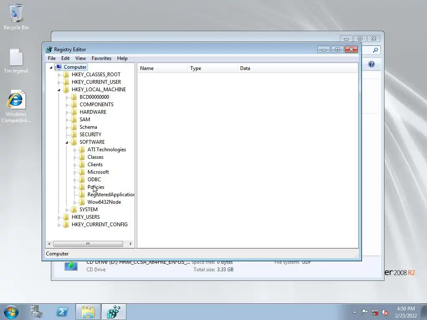Click the muted volume tray icon
427x320 pixels.
[x=385, y=312]
